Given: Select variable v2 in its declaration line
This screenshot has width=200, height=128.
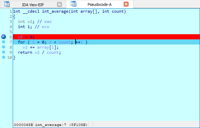Looking at the screenshot, I should tap(30, 22).
